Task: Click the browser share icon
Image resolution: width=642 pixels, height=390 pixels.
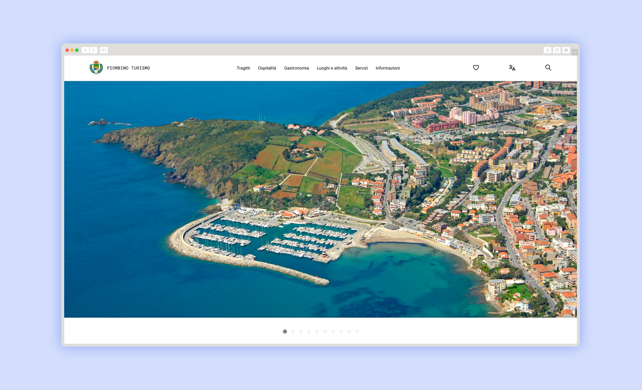Action: (x=547, y=50)
